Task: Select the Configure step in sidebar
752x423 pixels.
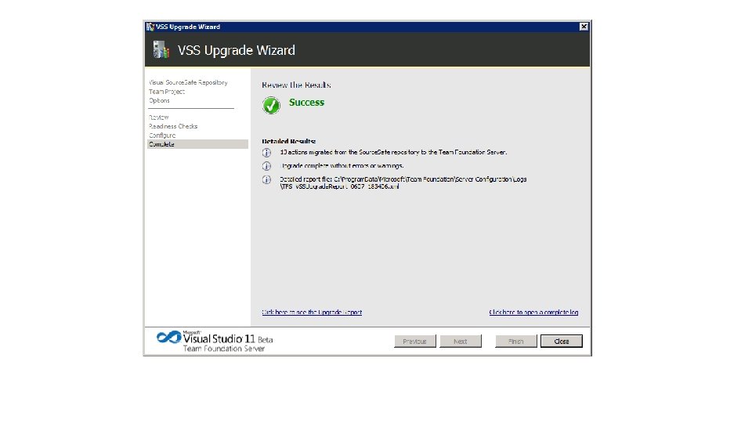Action: (162, 136)
